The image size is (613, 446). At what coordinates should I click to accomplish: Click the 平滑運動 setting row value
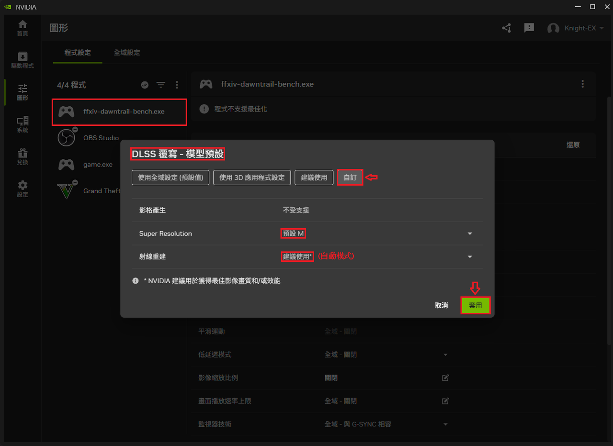pos(341,331)
